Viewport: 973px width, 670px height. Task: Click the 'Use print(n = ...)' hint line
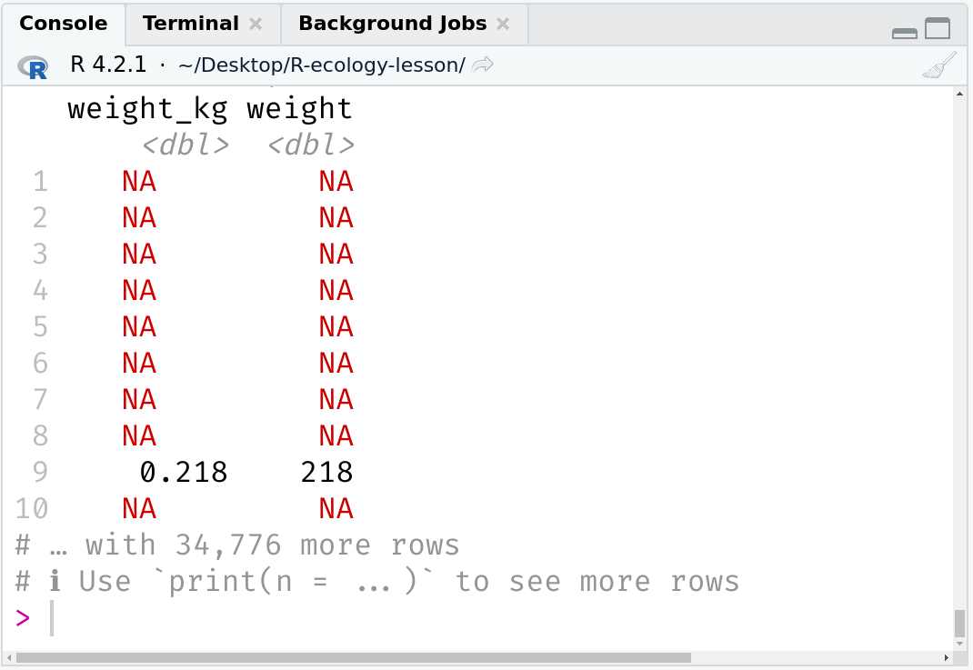pyautogui.click(x=377, y=582)
